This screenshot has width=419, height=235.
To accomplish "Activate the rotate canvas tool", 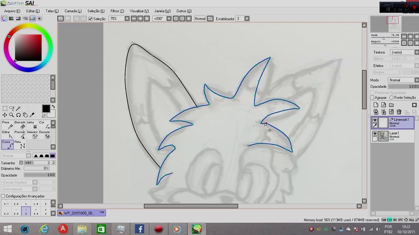I will click(x=18, y=115).
